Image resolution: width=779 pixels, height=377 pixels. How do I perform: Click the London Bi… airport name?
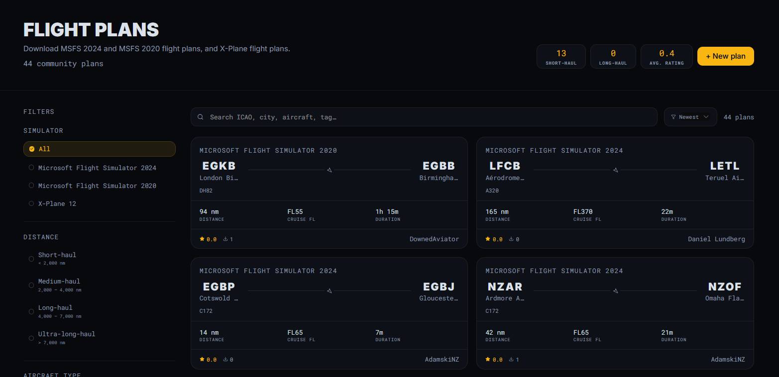click(219, 178)
